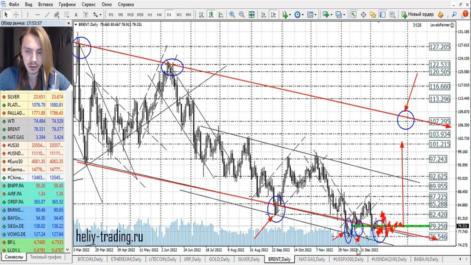Screen dimensions: 471x265
Task: Select the Тиковый график tab
Action: [46, 257]
